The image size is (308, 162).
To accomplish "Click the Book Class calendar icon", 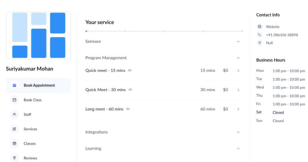I will pyautogui.click(x=14, y=100).
